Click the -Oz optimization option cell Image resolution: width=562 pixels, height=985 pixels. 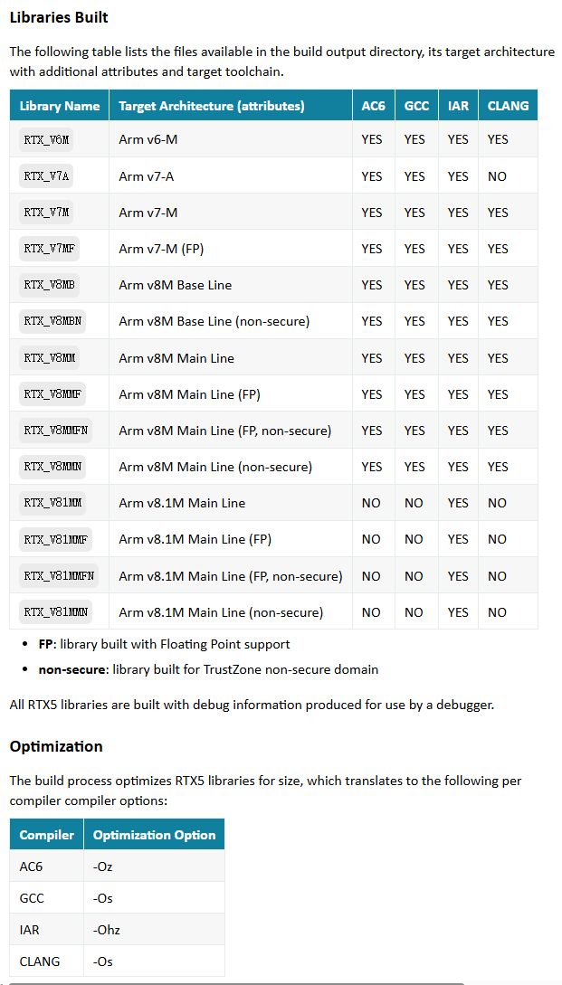(x=103, y=867)
